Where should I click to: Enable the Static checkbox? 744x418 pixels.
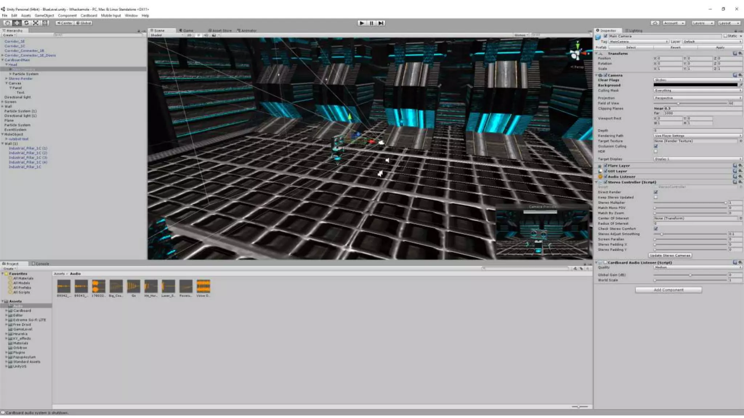725,36
